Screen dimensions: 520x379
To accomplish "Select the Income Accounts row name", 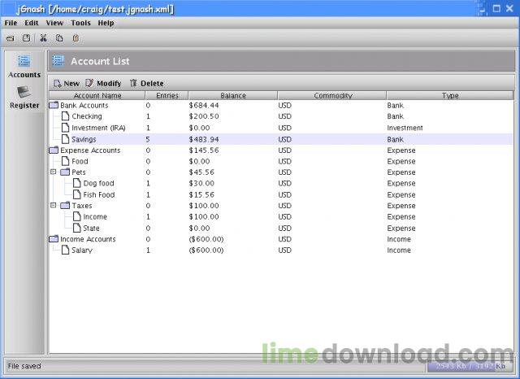I will [88, 239].
